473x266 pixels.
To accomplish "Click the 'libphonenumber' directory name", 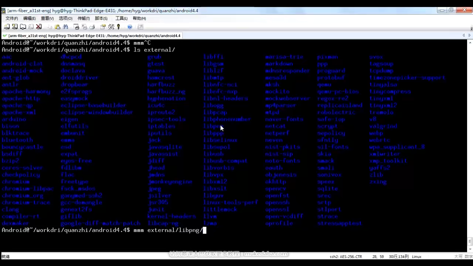I will [227, 119].
